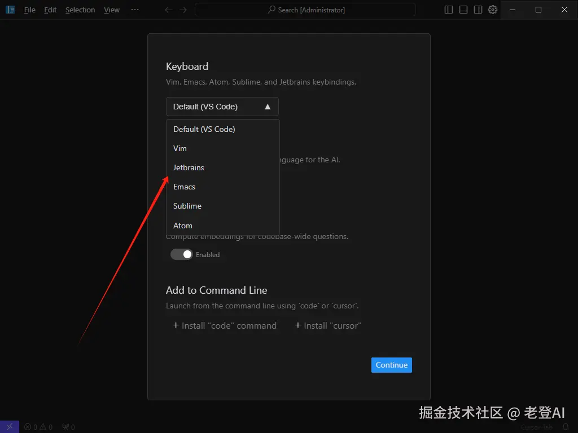Open the File menu

[30, 10]
